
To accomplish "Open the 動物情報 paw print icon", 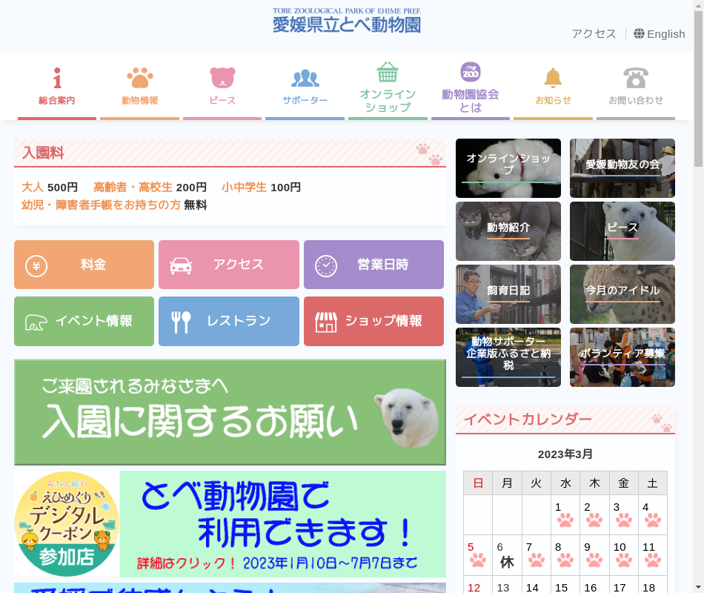I will pos(140,78).
